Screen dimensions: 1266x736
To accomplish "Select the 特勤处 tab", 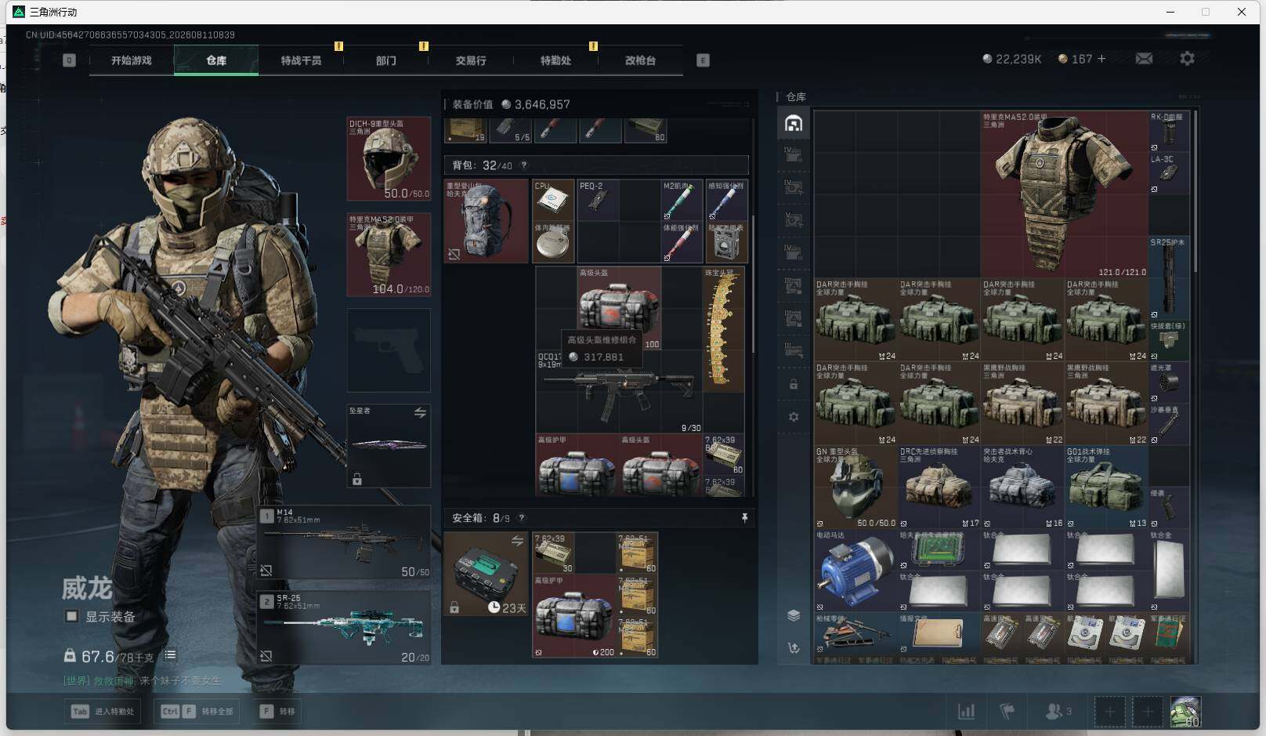I will [555, 60].
